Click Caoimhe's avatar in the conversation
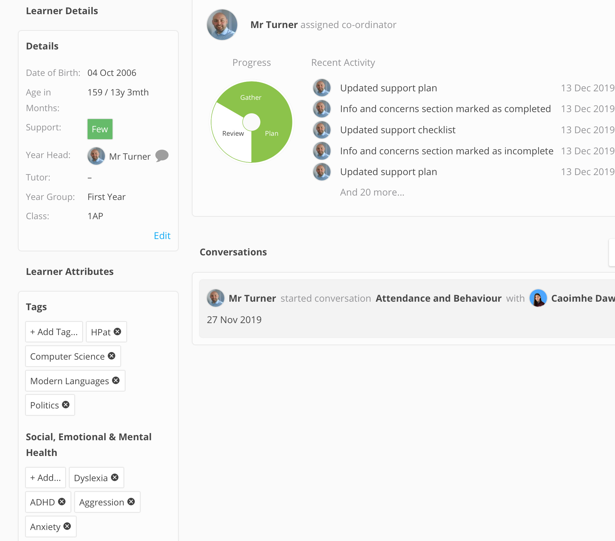 click(538, 298)
